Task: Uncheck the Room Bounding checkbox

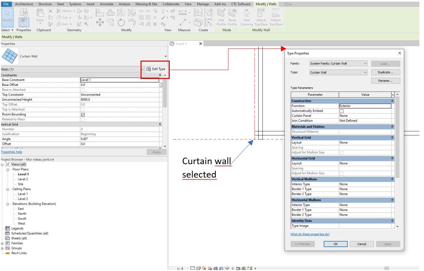Action: (83, 115)
